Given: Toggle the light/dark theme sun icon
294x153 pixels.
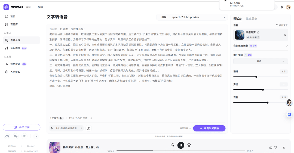Looking at the screenshot, I should (x=282, y=7).
